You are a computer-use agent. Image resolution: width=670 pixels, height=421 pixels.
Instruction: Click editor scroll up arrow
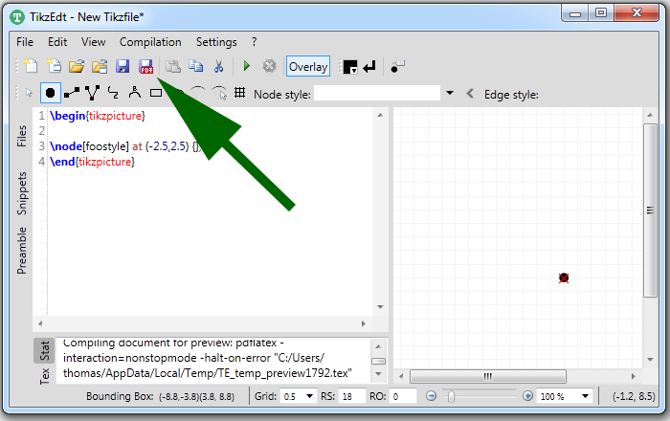(x=380, y=115)
